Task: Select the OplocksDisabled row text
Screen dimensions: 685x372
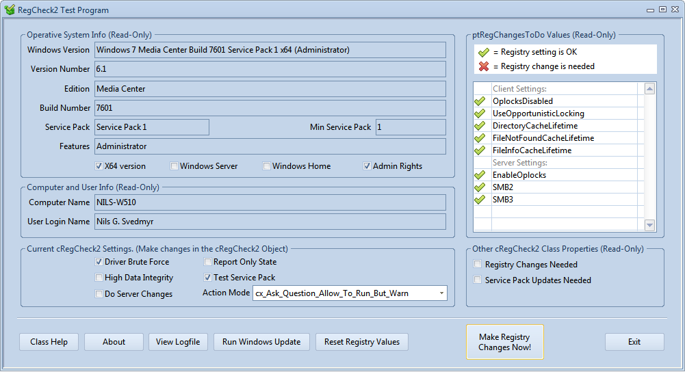Action: click(x=523, y=101)
